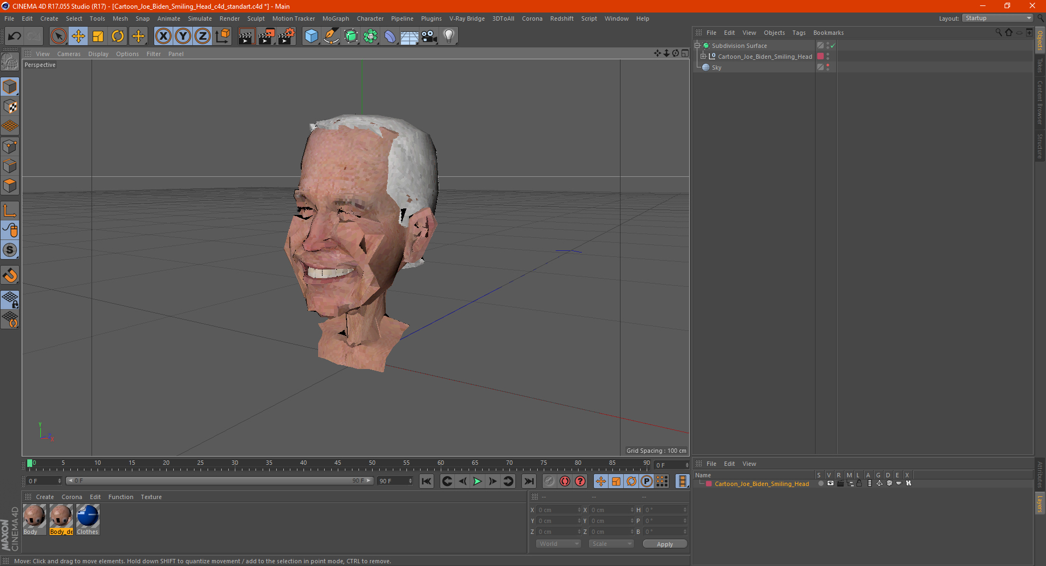
Task: Open the MoGraph menu
Action: point(336,19)
